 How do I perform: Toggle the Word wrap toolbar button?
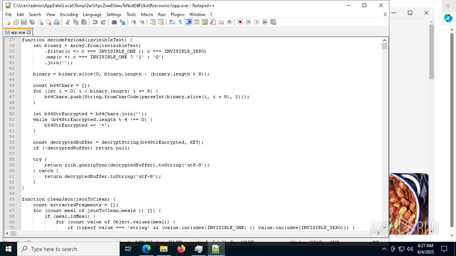click(172, 22)
